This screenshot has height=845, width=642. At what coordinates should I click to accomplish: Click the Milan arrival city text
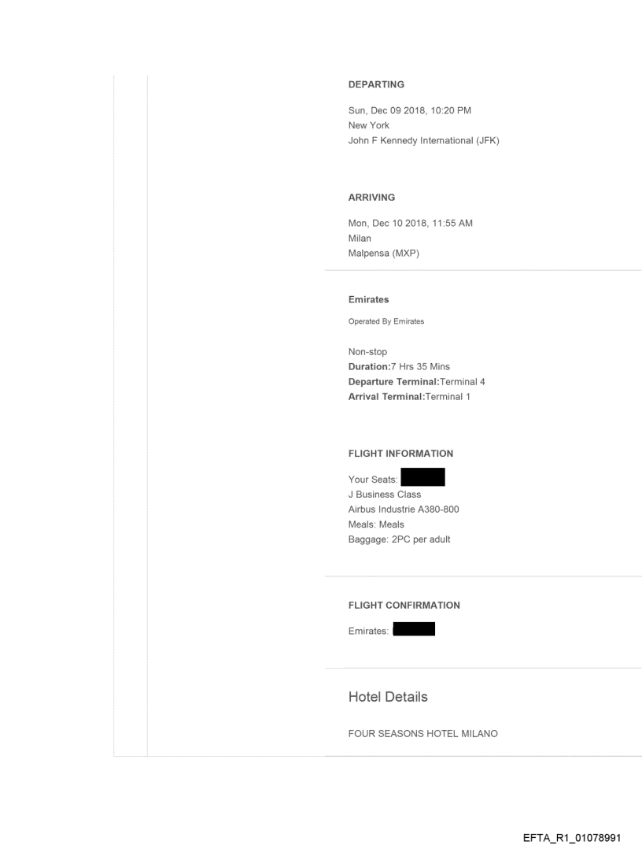tap(360, 238)
